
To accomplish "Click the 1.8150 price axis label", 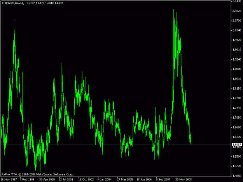I will pyautogui.click(x=237, y=88).
